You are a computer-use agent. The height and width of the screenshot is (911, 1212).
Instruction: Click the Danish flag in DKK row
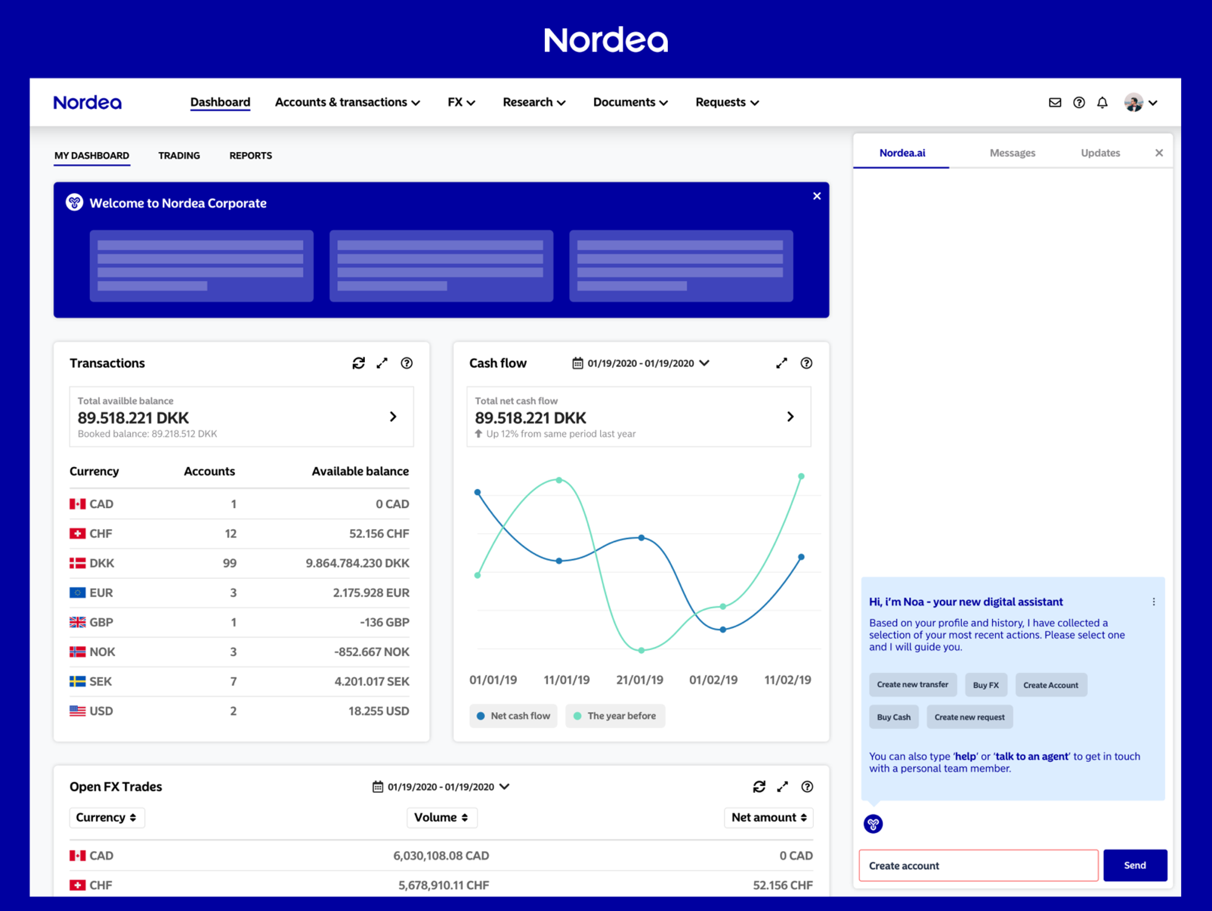(x=78, y=563)
